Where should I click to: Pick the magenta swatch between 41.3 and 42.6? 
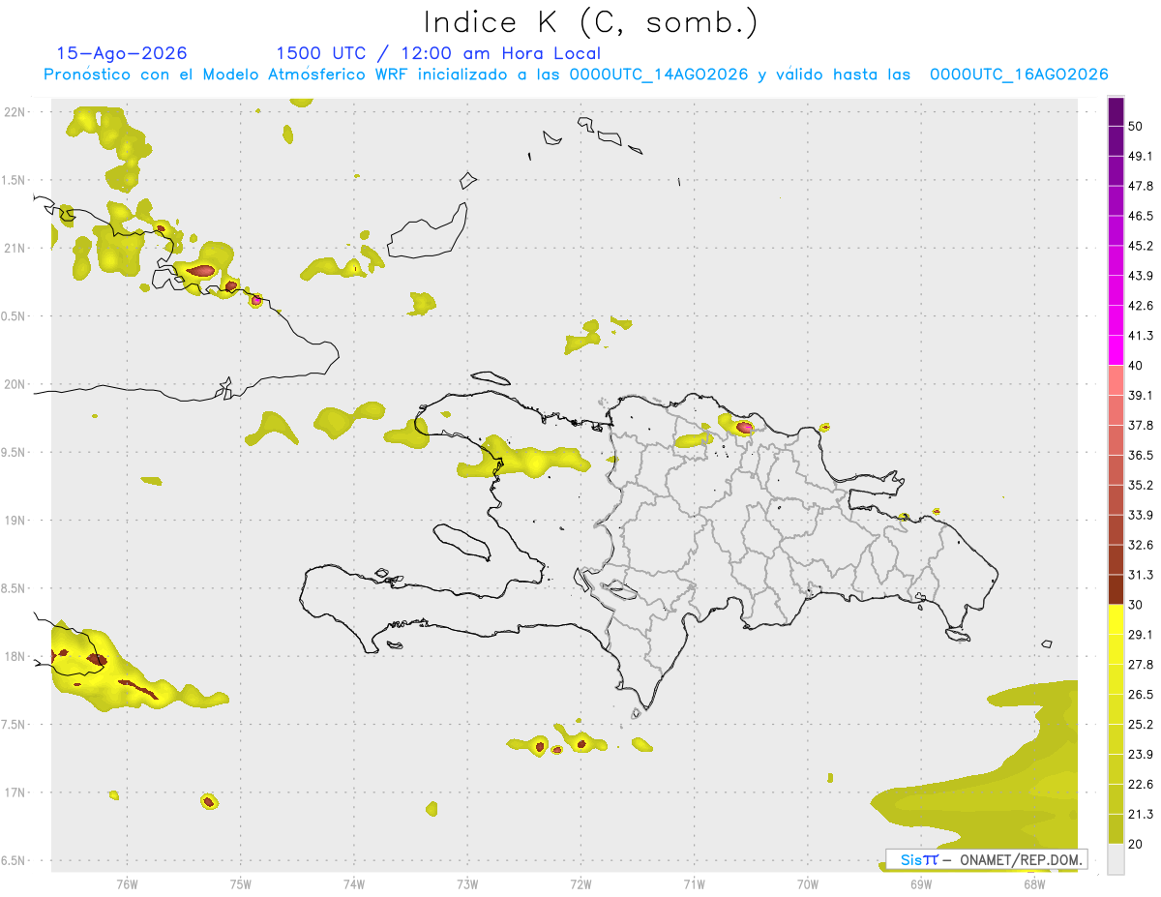point(1116,320)
